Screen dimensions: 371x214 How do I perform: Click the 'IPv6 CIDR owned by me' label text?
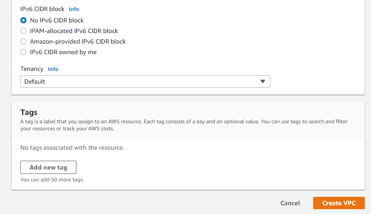(63, 52)
